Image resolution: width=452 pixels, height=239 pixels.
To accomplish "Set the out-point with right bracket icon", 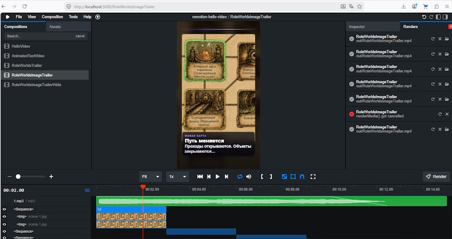I will pos(271,176).
